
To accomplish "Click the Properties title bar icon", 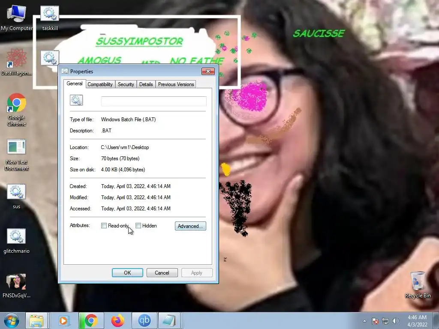I will coord(65,71).
